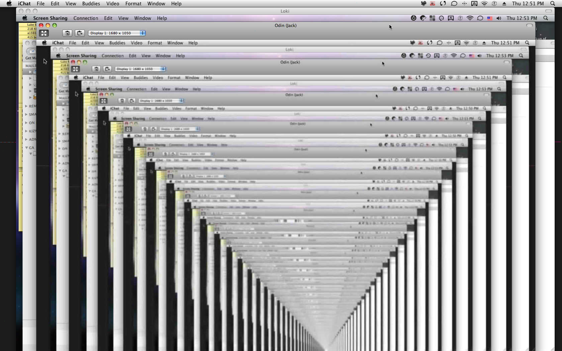Collapse the GA mailbox group in Mail sidebar
The width and height of the screenshot is (562, 351).
pyautogui.click(x=26, y=148)
